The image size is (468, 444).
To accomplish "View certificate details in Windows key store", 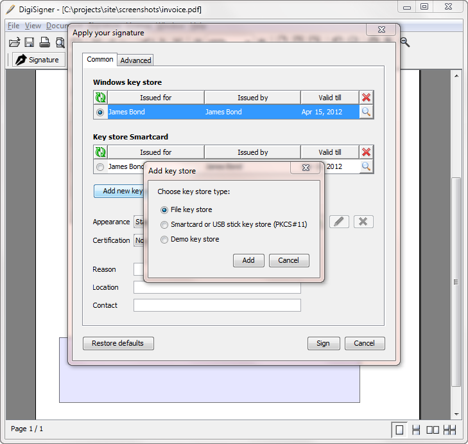I will (x=366, y=112).
